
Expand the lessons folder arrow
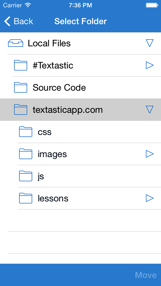150,198
